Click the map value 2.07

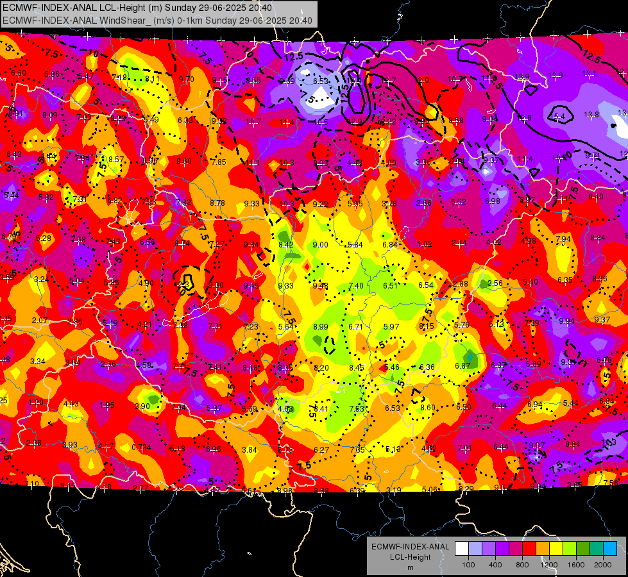(40, 321)
